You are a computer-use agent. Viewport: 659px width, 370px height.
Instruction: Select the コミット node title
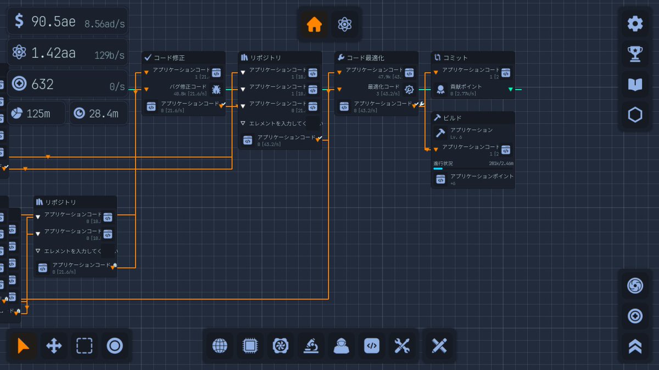[x=455, y=58]
